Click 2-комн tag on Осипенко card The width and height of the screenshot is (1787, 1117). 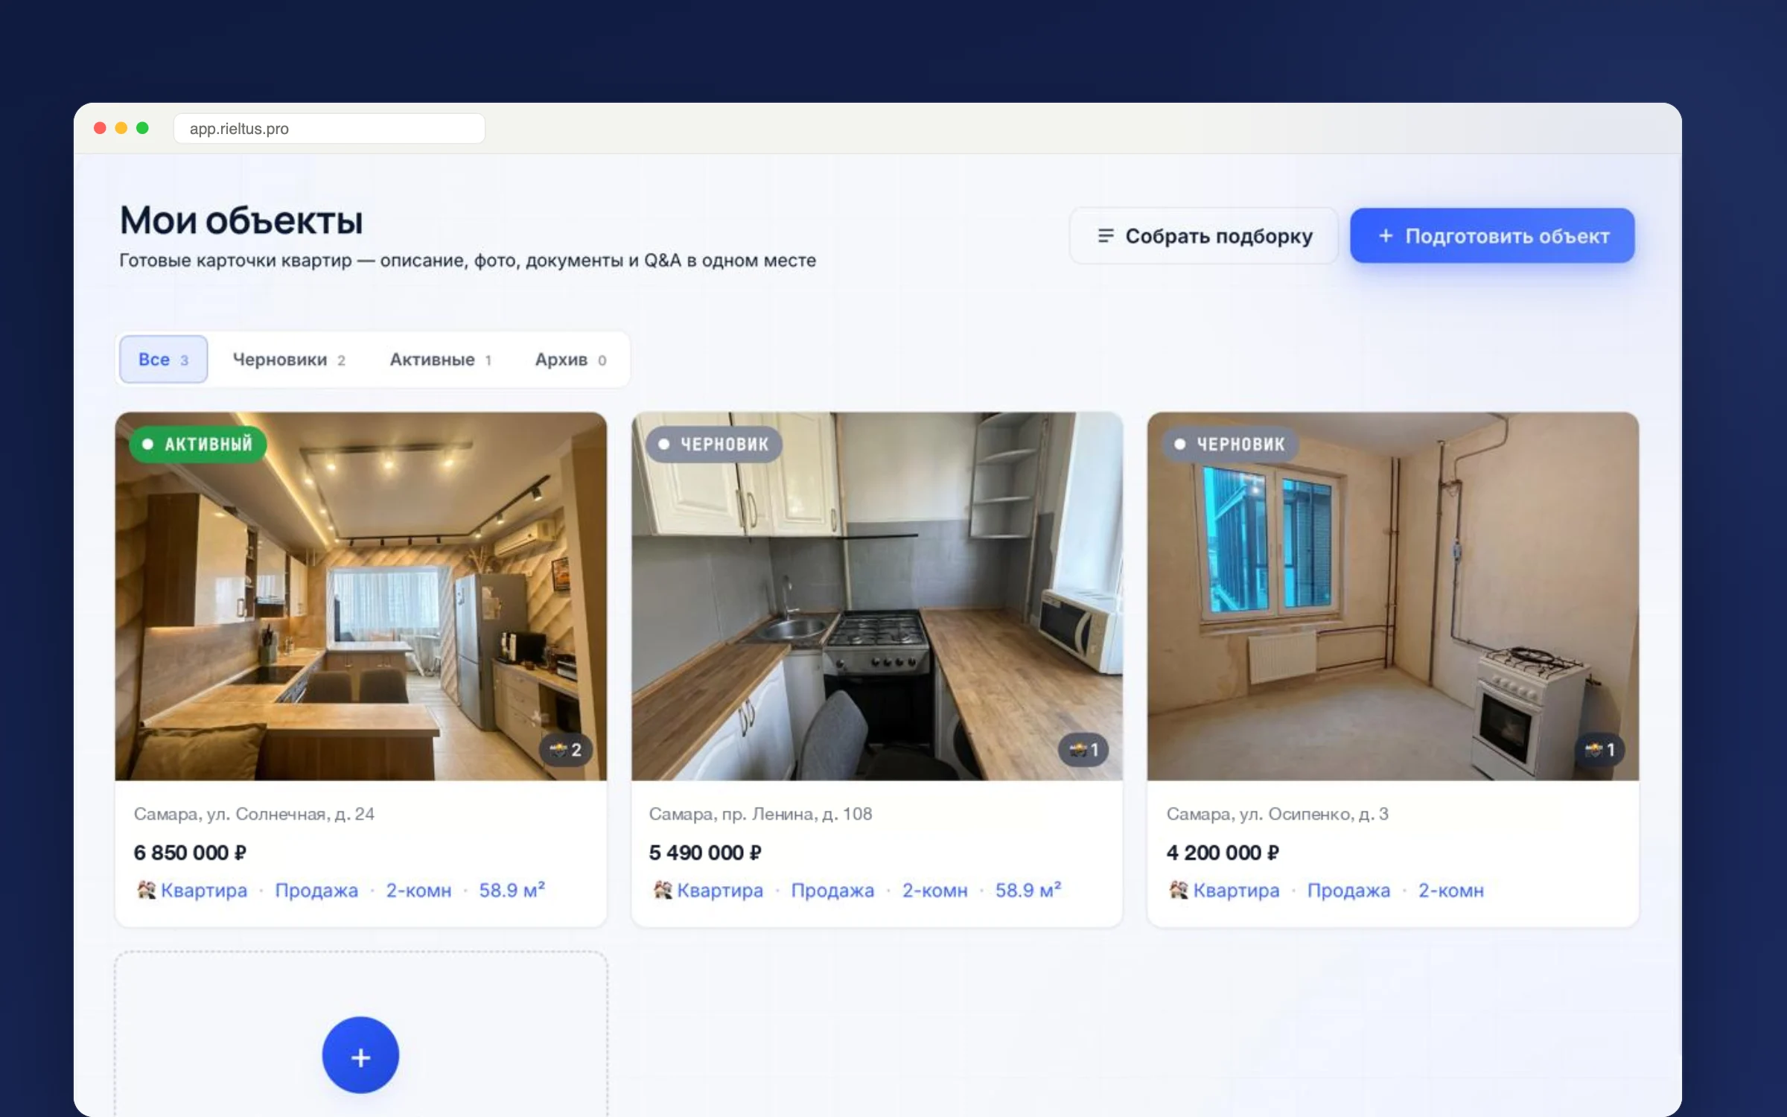point(1451,891)
